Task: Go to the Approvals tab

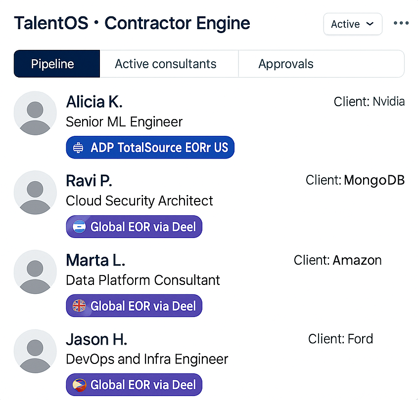Action: [x=286, y=64]
